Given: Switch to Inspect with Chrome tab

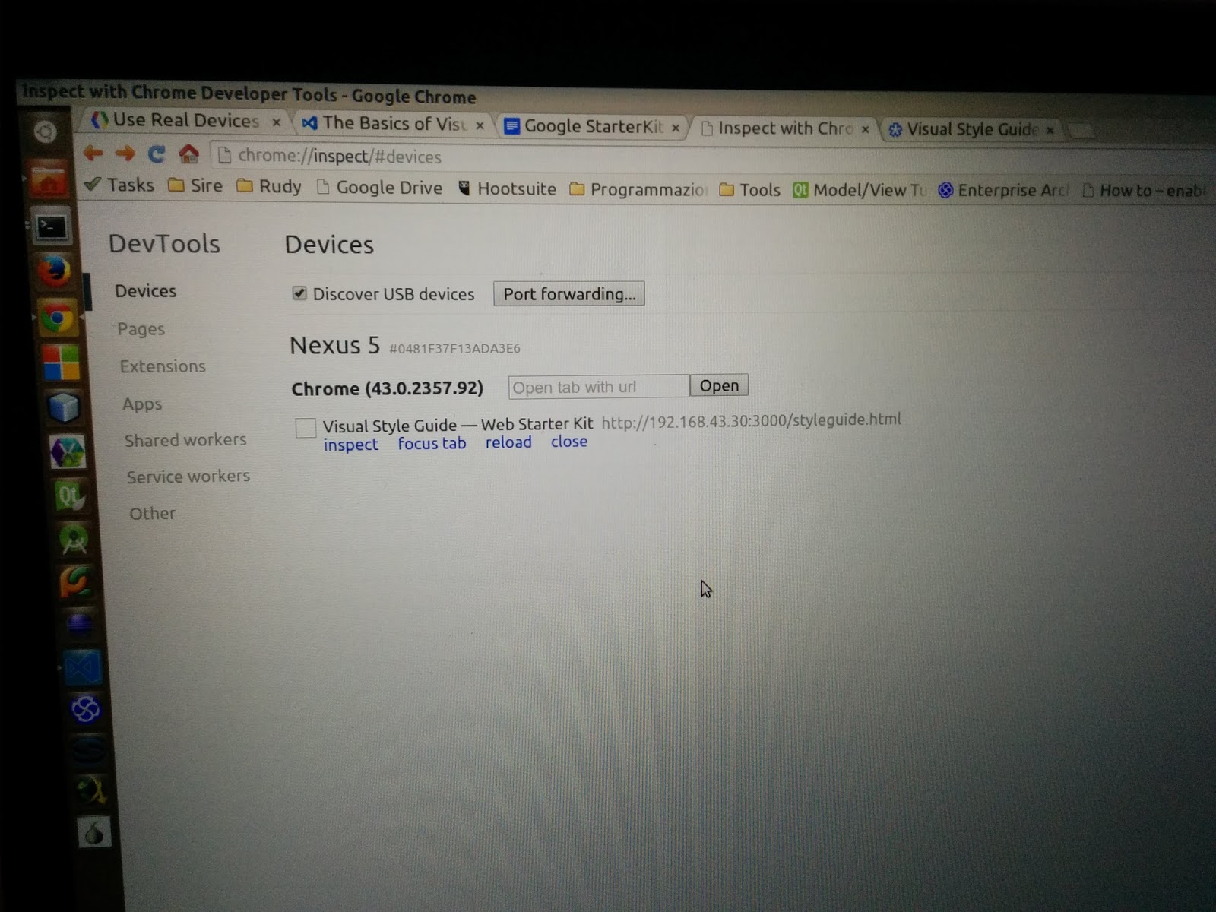Looking at the screenshot, I should [x=784, y=128].
